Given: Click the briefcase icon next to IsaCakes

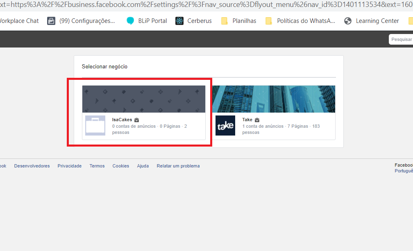Looking at the screenshot, I should [x=136, y=120].
